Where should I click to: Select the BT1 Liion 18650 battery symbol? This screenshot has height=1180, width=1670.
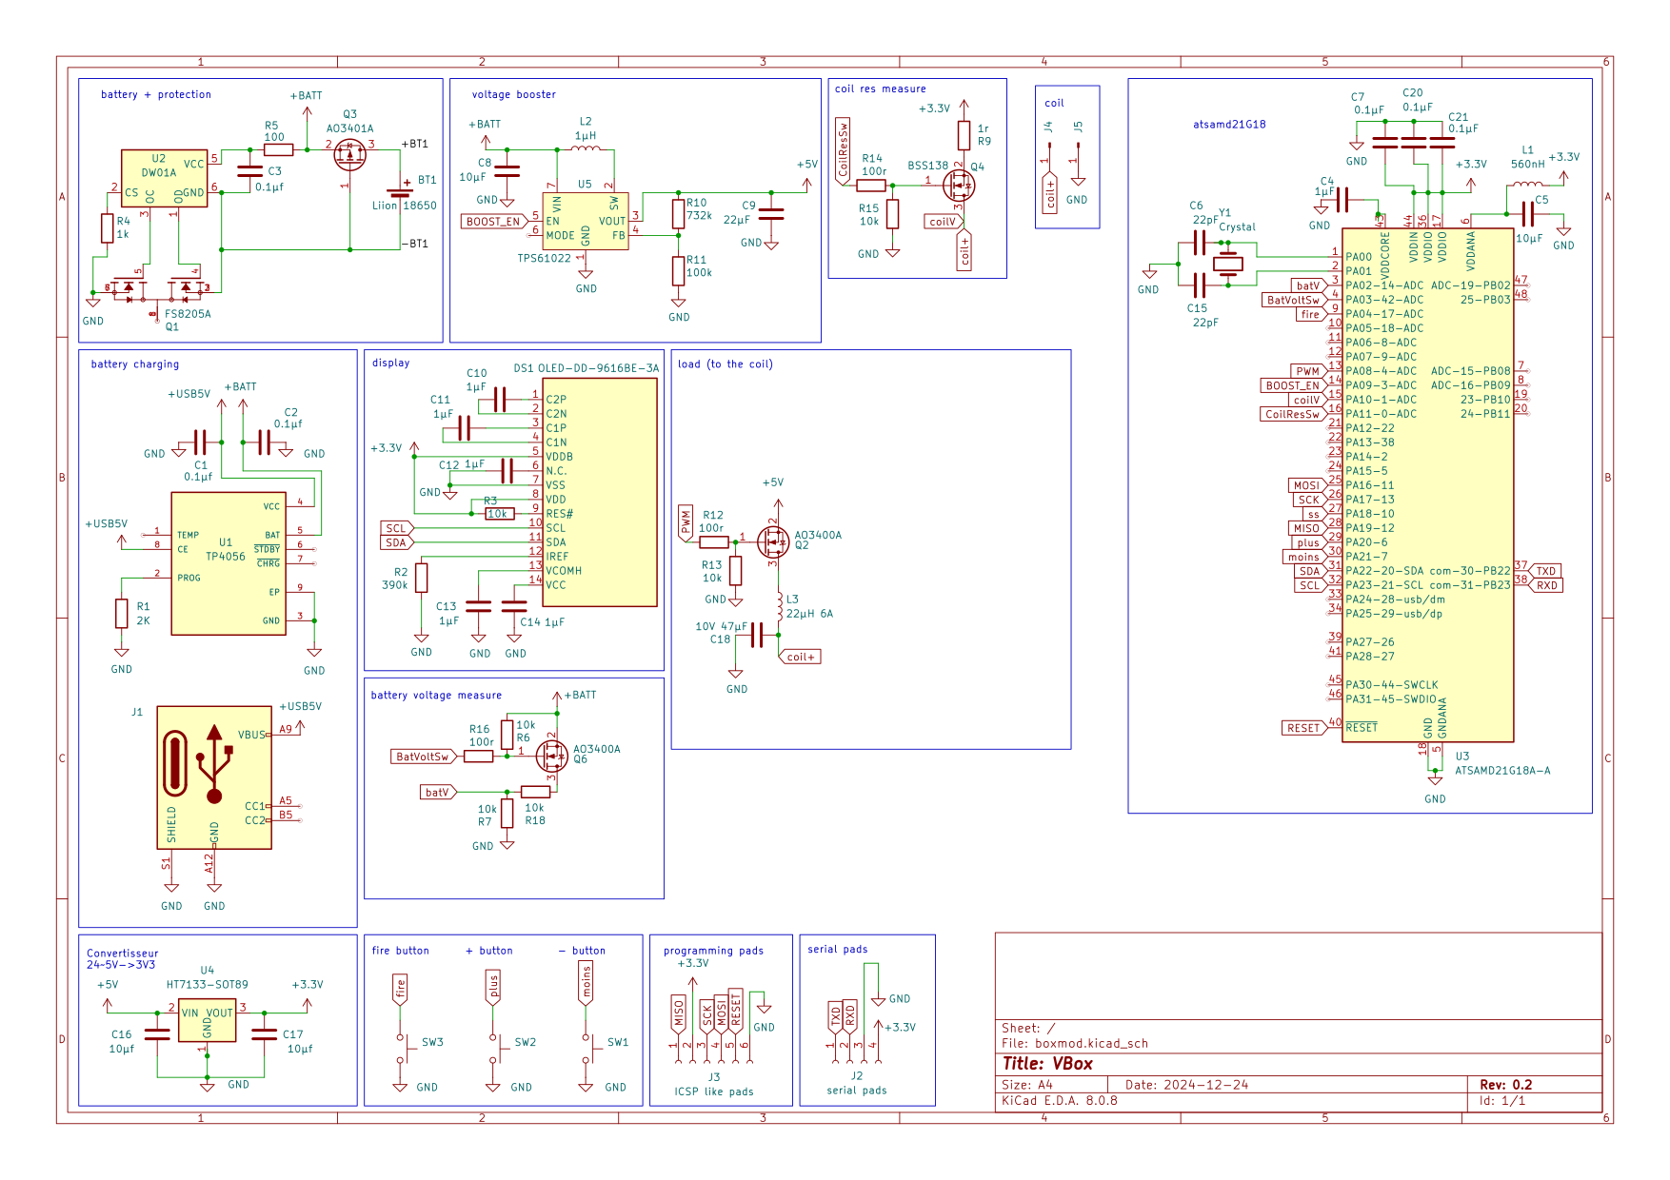tap(399, 194)
